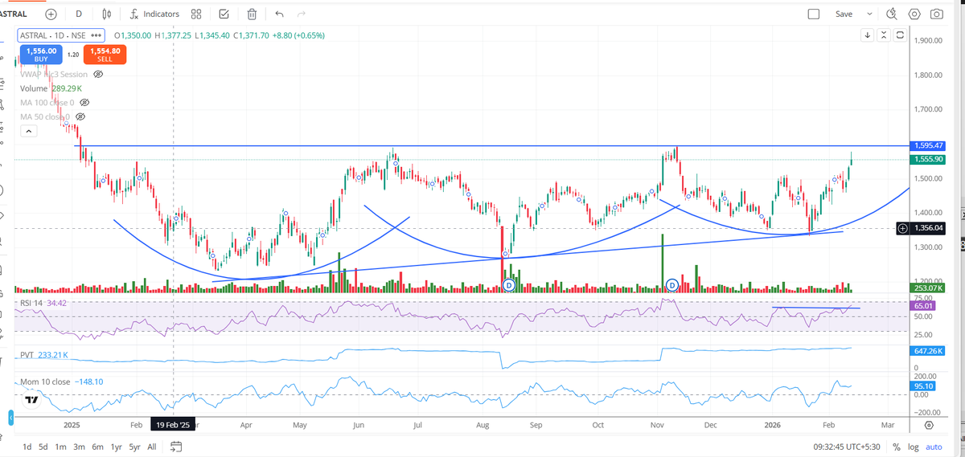
Task: Click the 1,595.47 price line label
Action: click(x=928, y=145)
